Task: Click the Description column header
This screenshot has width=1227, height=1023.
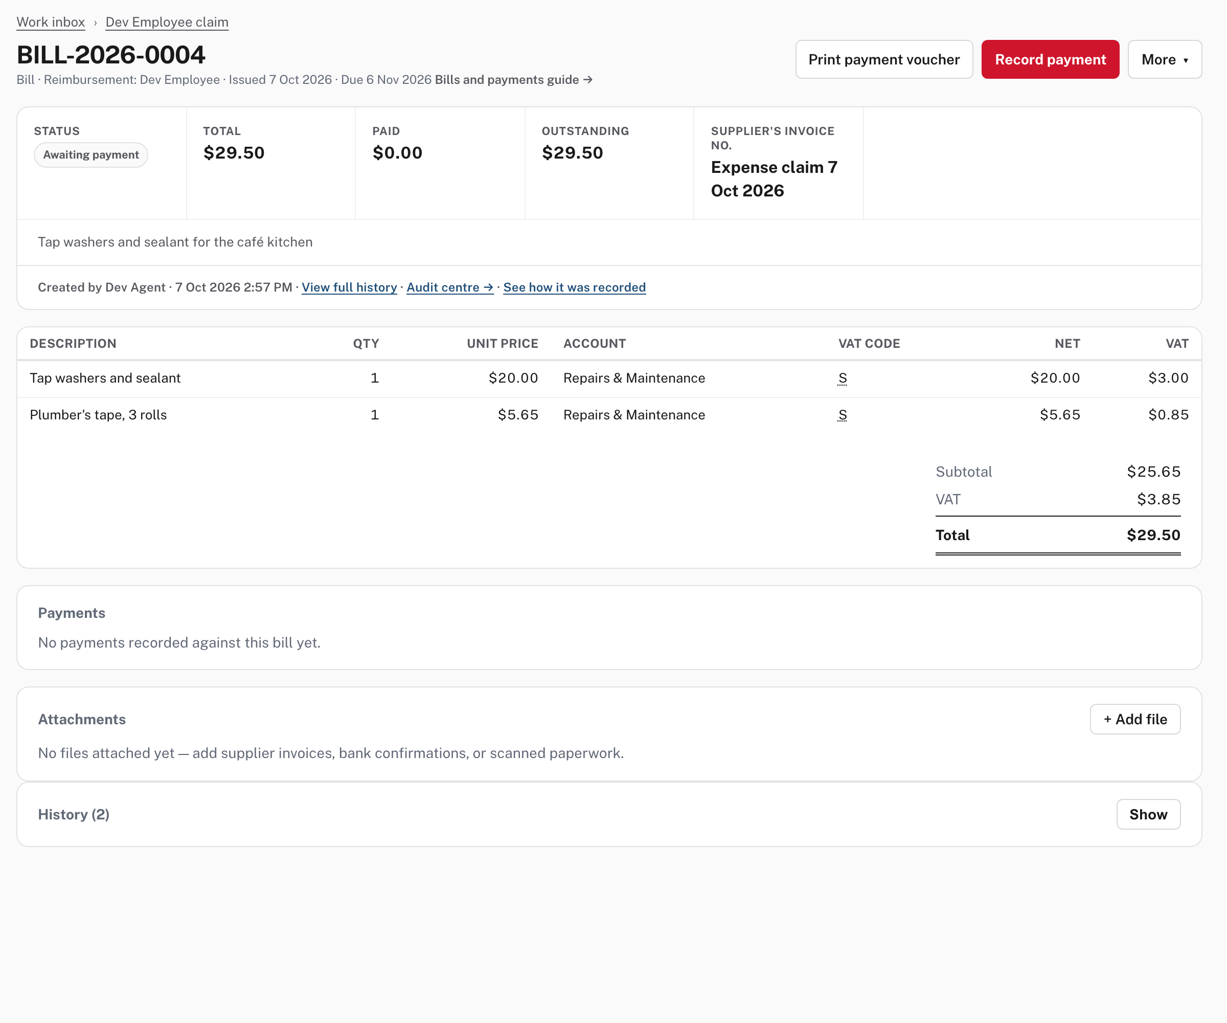Action: [73, 344]
